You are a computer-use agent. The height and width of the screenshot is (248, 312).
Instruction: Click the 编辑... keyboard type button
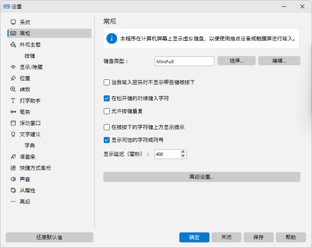pyautogui.click(x=279, y=60)
